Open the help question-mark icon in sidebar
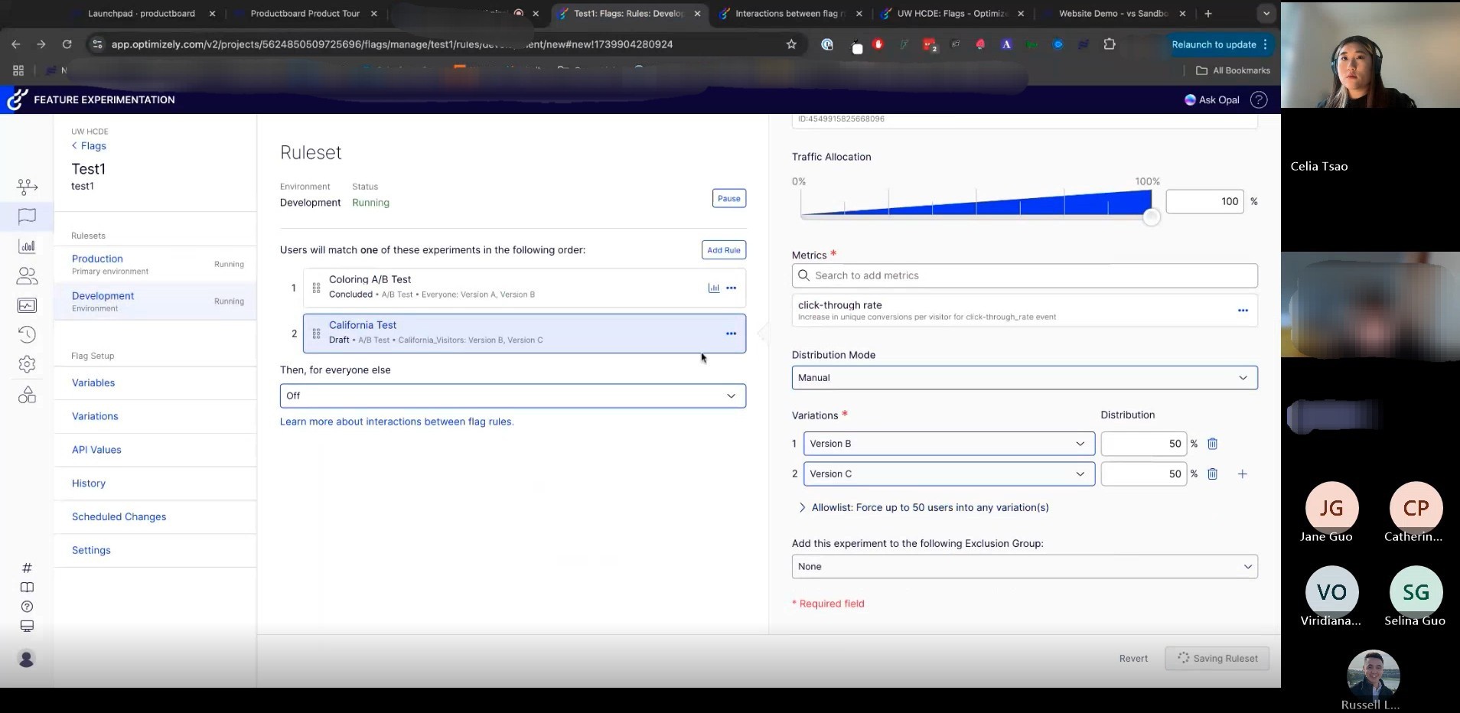 click(x=27, y=607)
